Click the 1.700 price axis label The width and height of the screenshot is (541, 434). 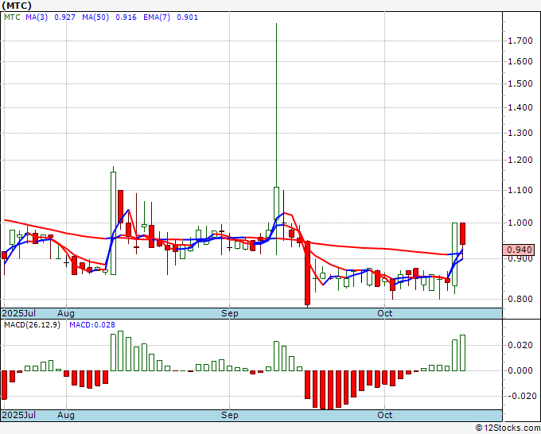coord(520,41)
